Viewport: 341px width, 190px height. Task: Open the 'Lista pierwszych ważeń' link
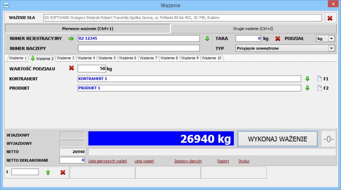pyautogui.click(x=107, y=161)
